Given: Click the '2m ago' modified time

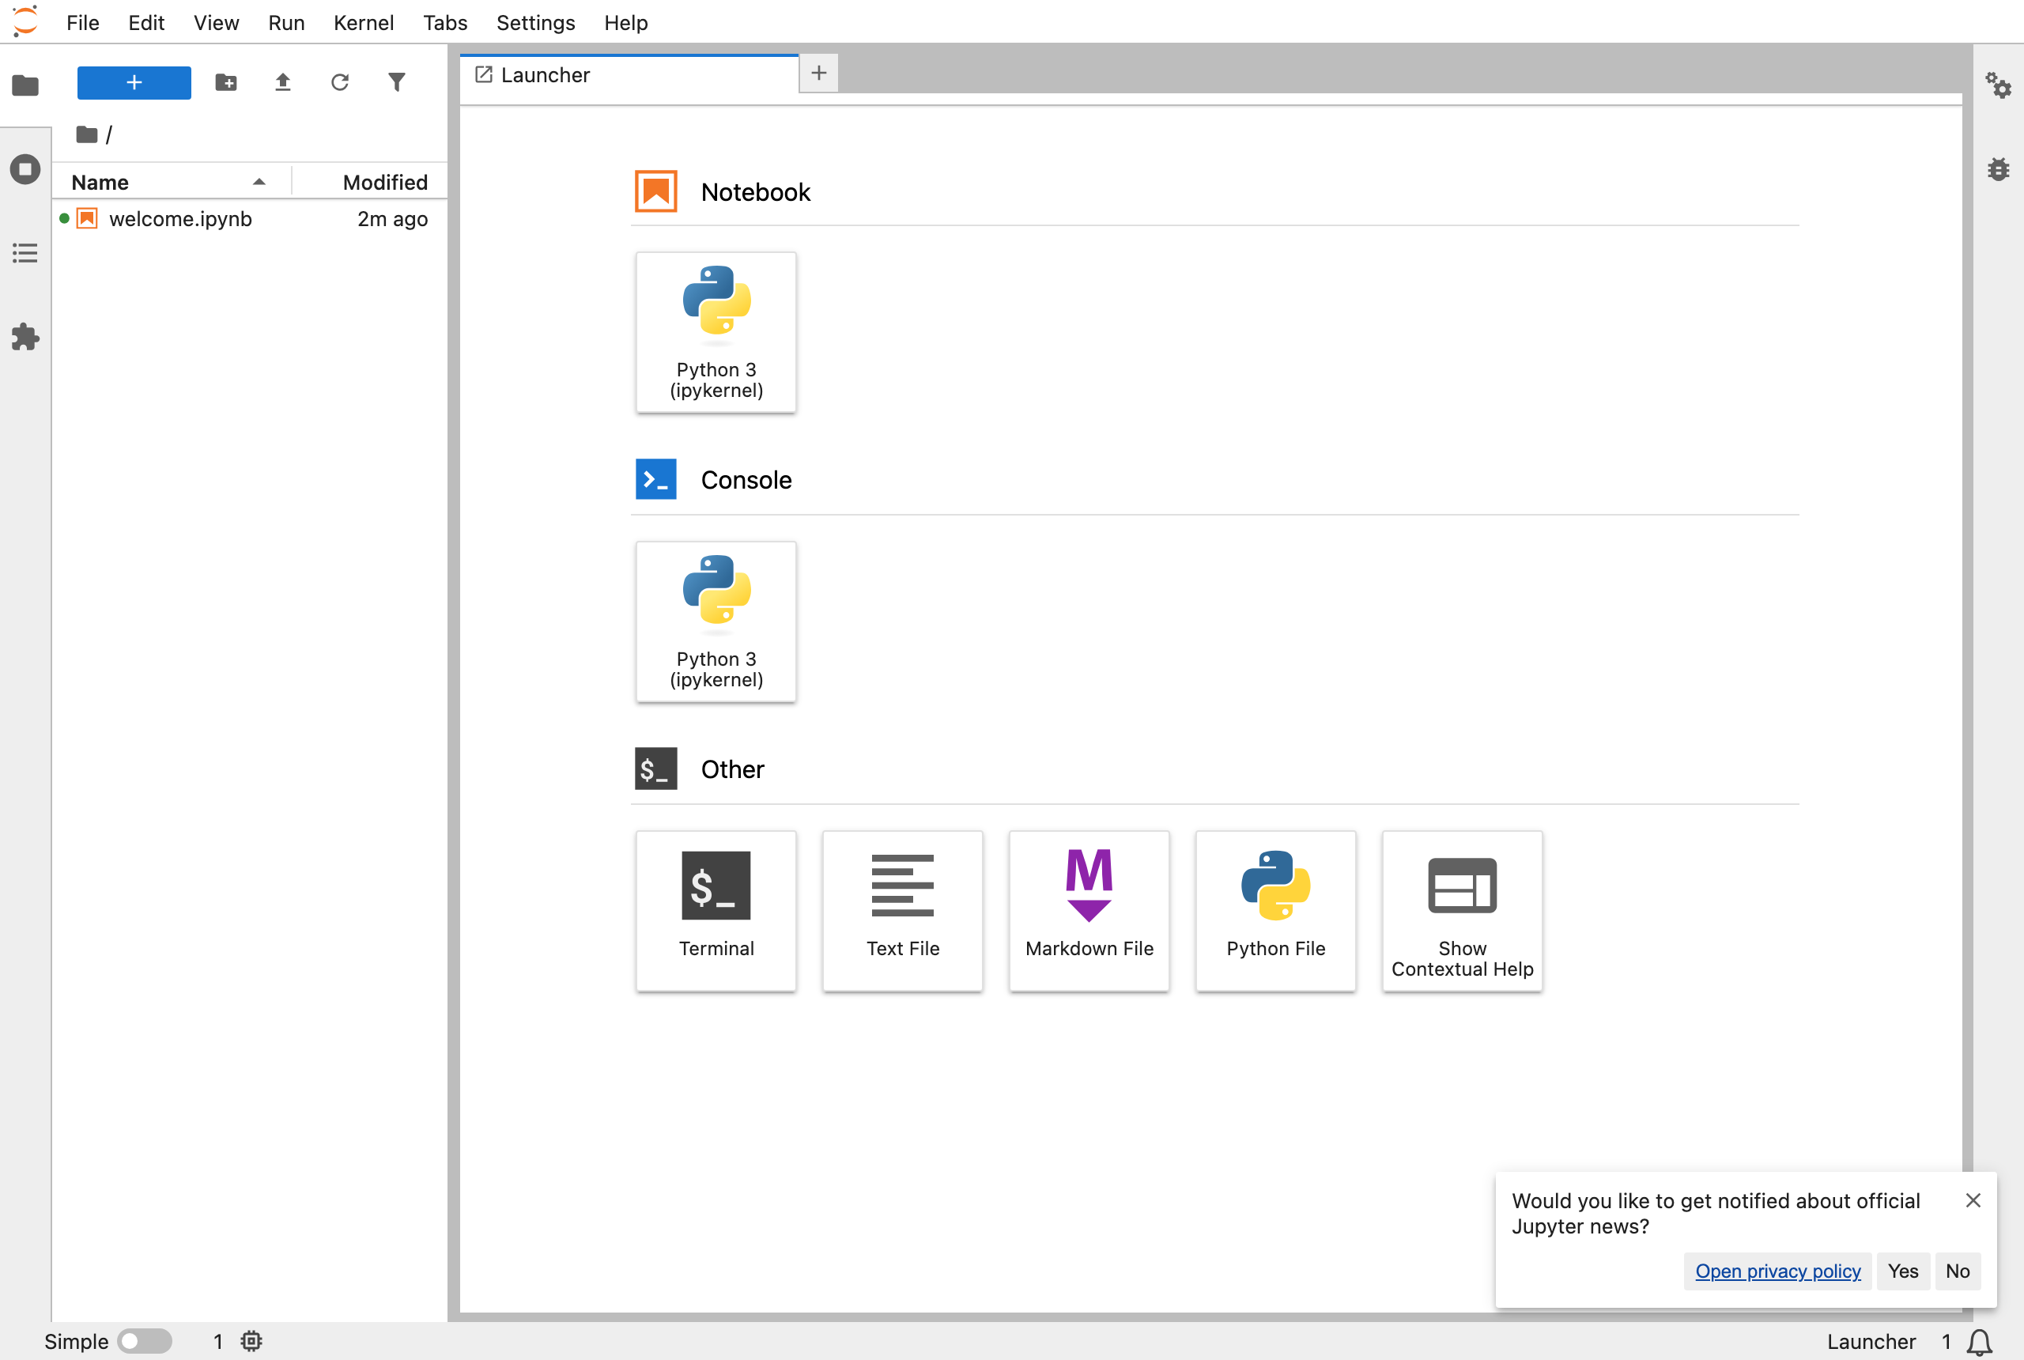Looking at the screenshot, I should coord(393,218).
